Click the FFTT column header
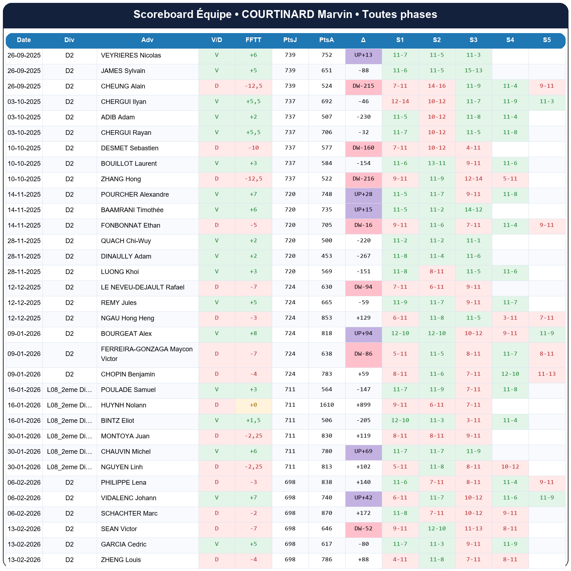571x571 pixels. click(253, 40)
